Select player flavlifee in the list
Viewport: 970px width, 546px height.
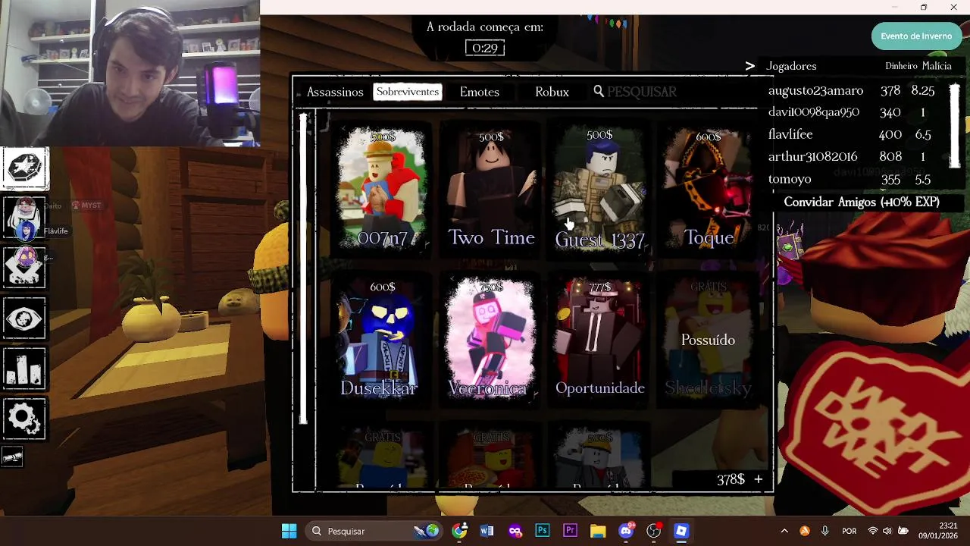790,134
